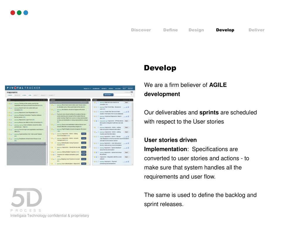Click Finish for User Authentication - Maporamic
The height and width of the screenshot is (225, 300).
pos(83,163)
